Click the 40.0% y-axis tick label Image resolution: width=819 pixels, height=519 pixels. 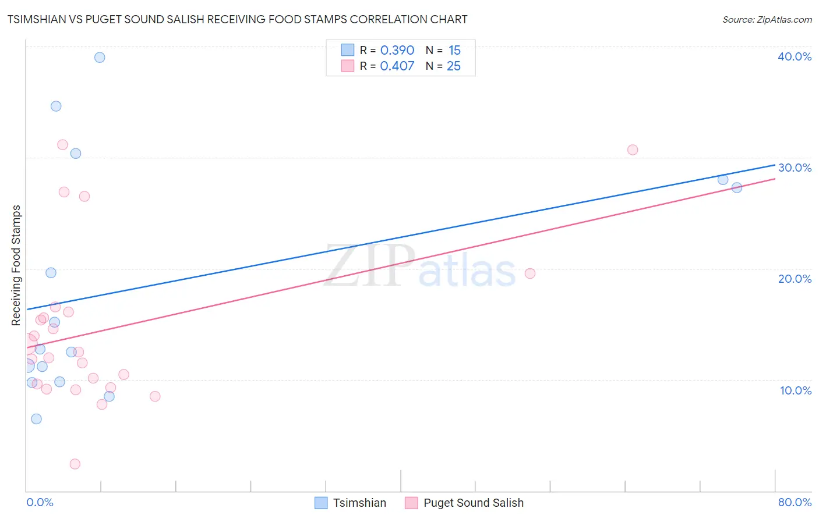coord(795,56)
